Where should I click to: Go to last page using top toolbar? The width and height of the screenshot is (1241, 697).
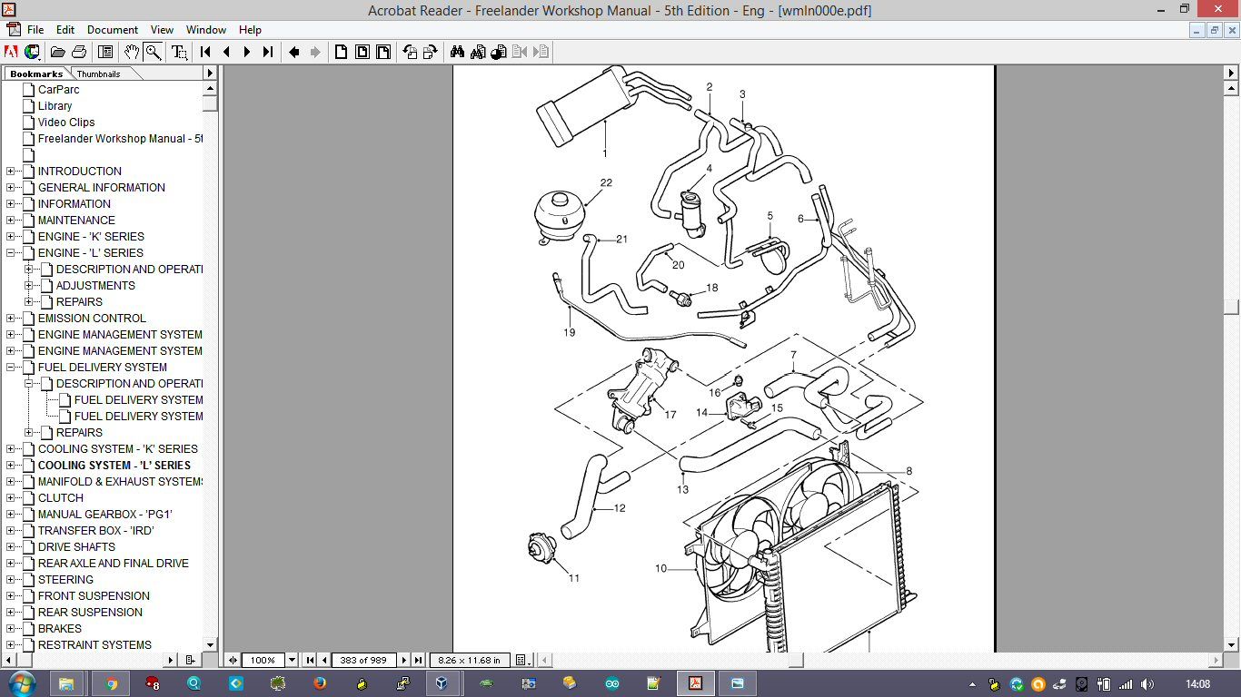(267, 52)
